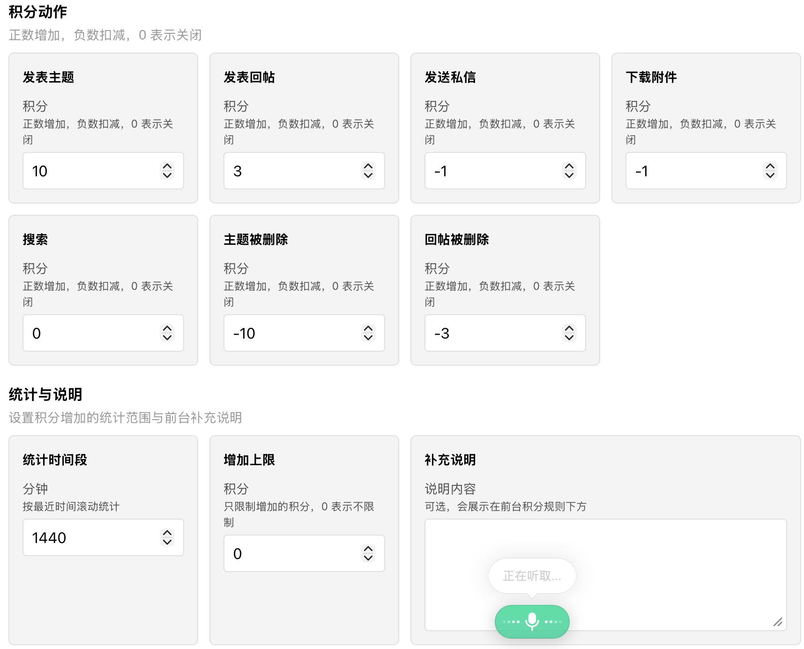This screenshot has height=649, width=804.
Task: Increase the 增加上限 points stepper
Action: pyautogui.click(x=368, y=549)
